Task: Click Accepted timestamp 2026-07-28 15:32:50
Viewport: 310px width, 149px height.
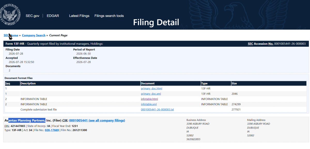Action: coord(21,62)
